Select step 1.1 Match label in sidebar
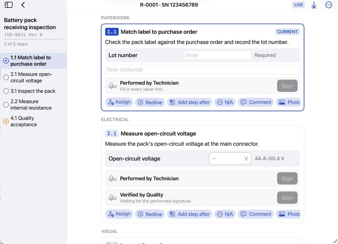 33,61
